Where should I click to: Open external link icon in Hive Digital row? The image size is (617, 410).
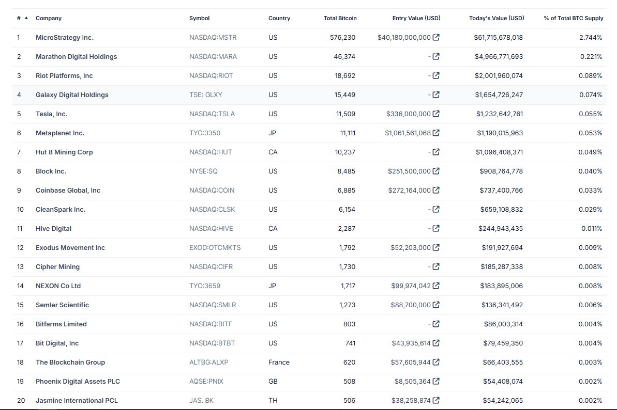pyautogui.click(x=436, y=229)
